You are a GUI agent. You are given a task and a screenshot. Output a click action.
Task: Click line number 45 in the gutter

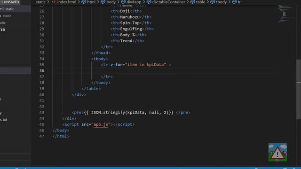(42, 124)
